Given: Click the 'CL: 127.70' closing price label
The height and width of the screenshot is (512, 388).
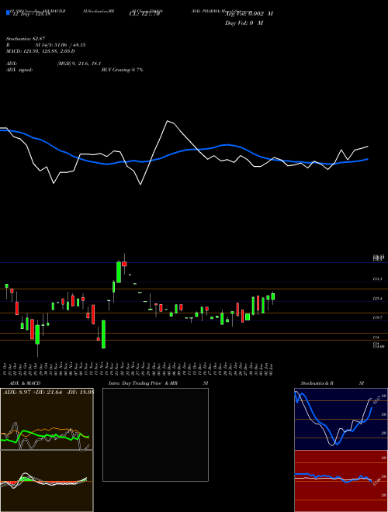Looking at the screenshot, I should (144, 14).
